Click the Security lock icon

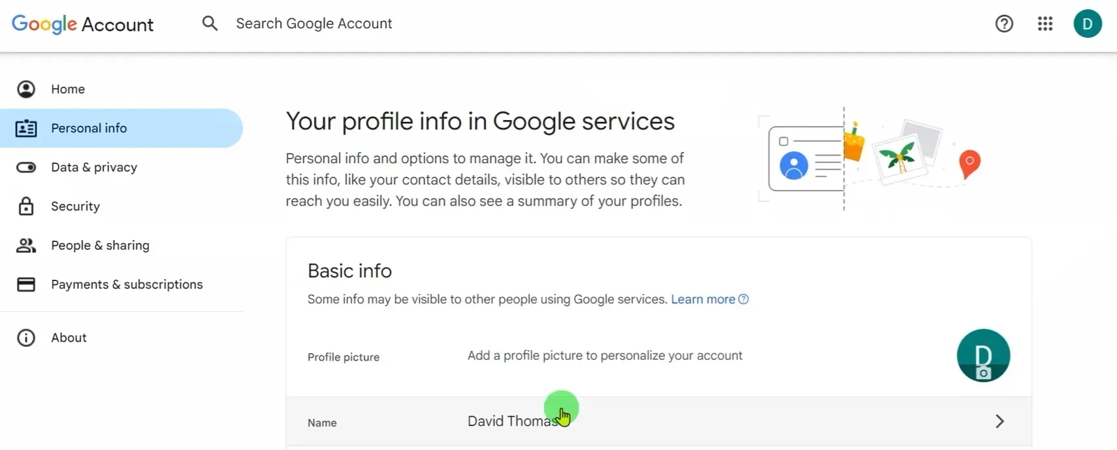click(x=26, y=206)
